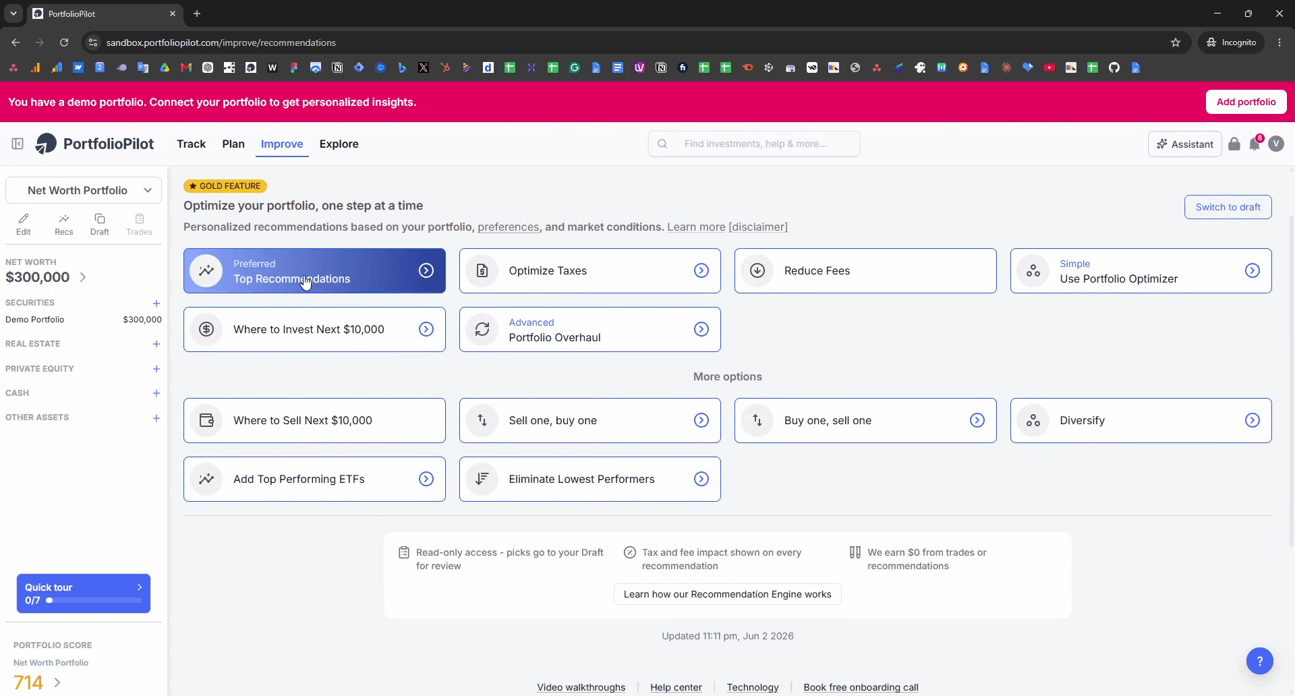Add a Real Estate asset

point(156,344)
